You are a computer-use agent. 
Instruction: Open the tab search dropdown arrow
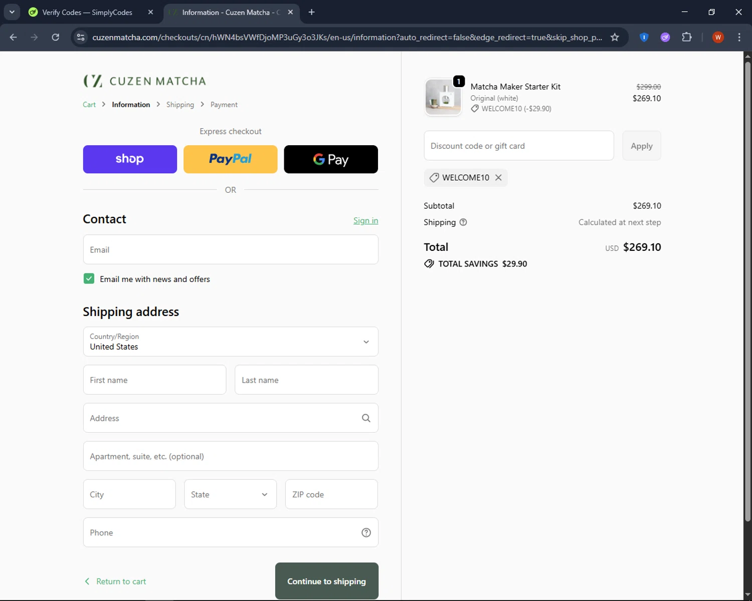12,12
